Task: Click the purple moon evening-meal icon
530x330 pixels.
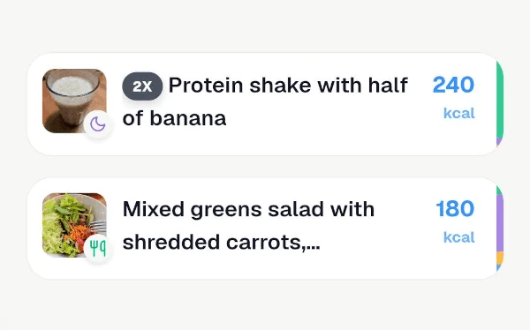Action: (98, 124)
